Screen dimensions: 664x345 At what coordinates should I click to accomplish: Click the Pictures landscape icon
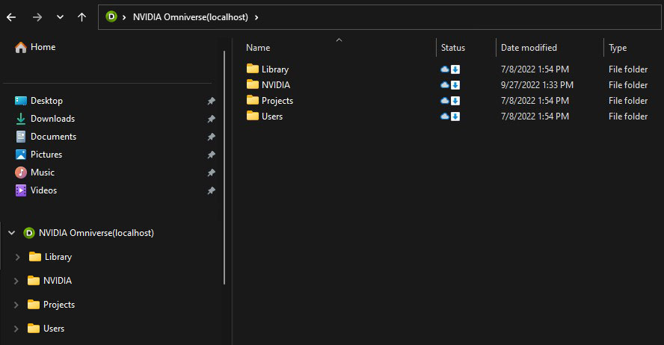(x=21, y=155)
